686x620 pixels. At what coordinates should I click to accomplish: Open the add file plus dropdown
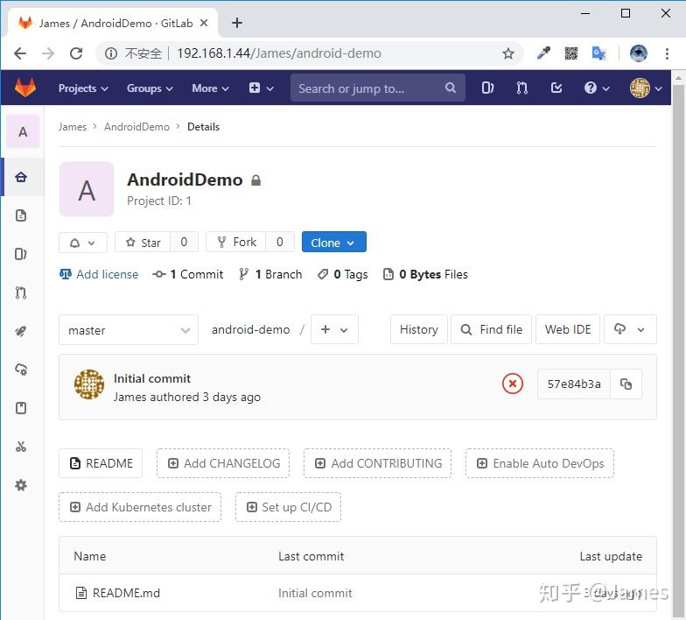[334, 329]
